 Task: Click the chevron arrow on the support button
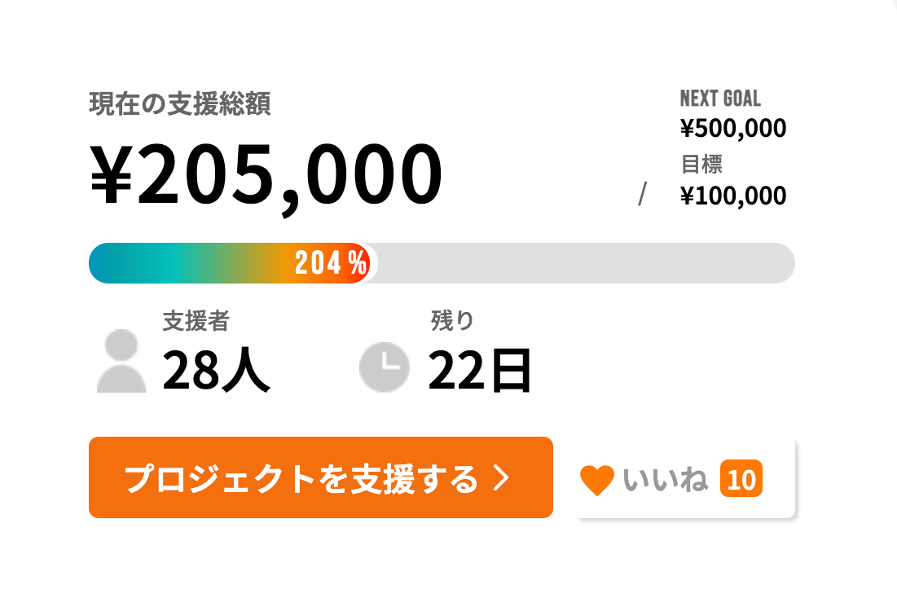(x=501, y=477)
